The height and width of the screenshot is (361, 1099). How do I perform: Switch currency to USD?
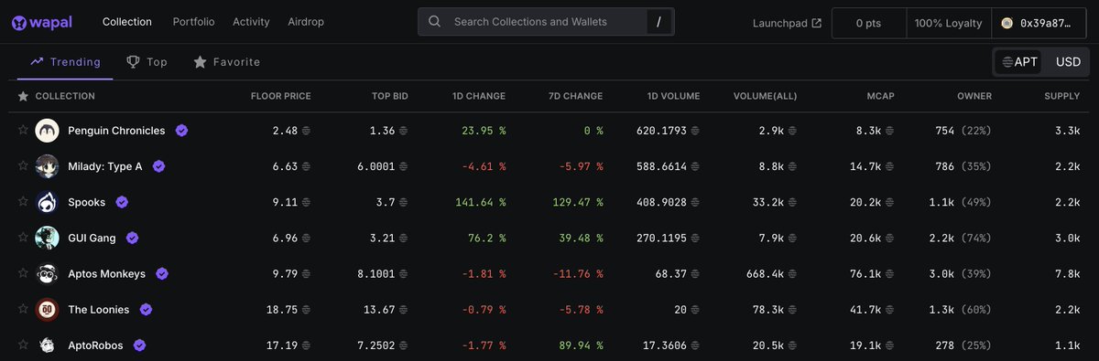tap(1068, 62)
